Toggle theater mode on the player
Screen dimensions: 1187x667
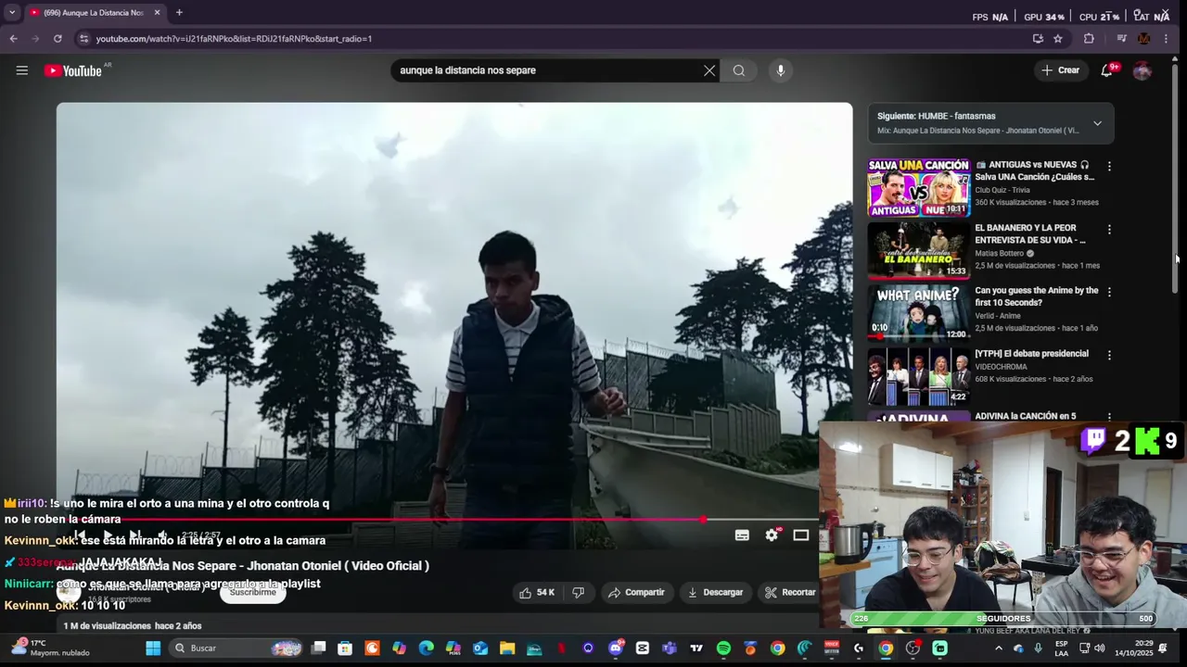click(x=801, y=535)
